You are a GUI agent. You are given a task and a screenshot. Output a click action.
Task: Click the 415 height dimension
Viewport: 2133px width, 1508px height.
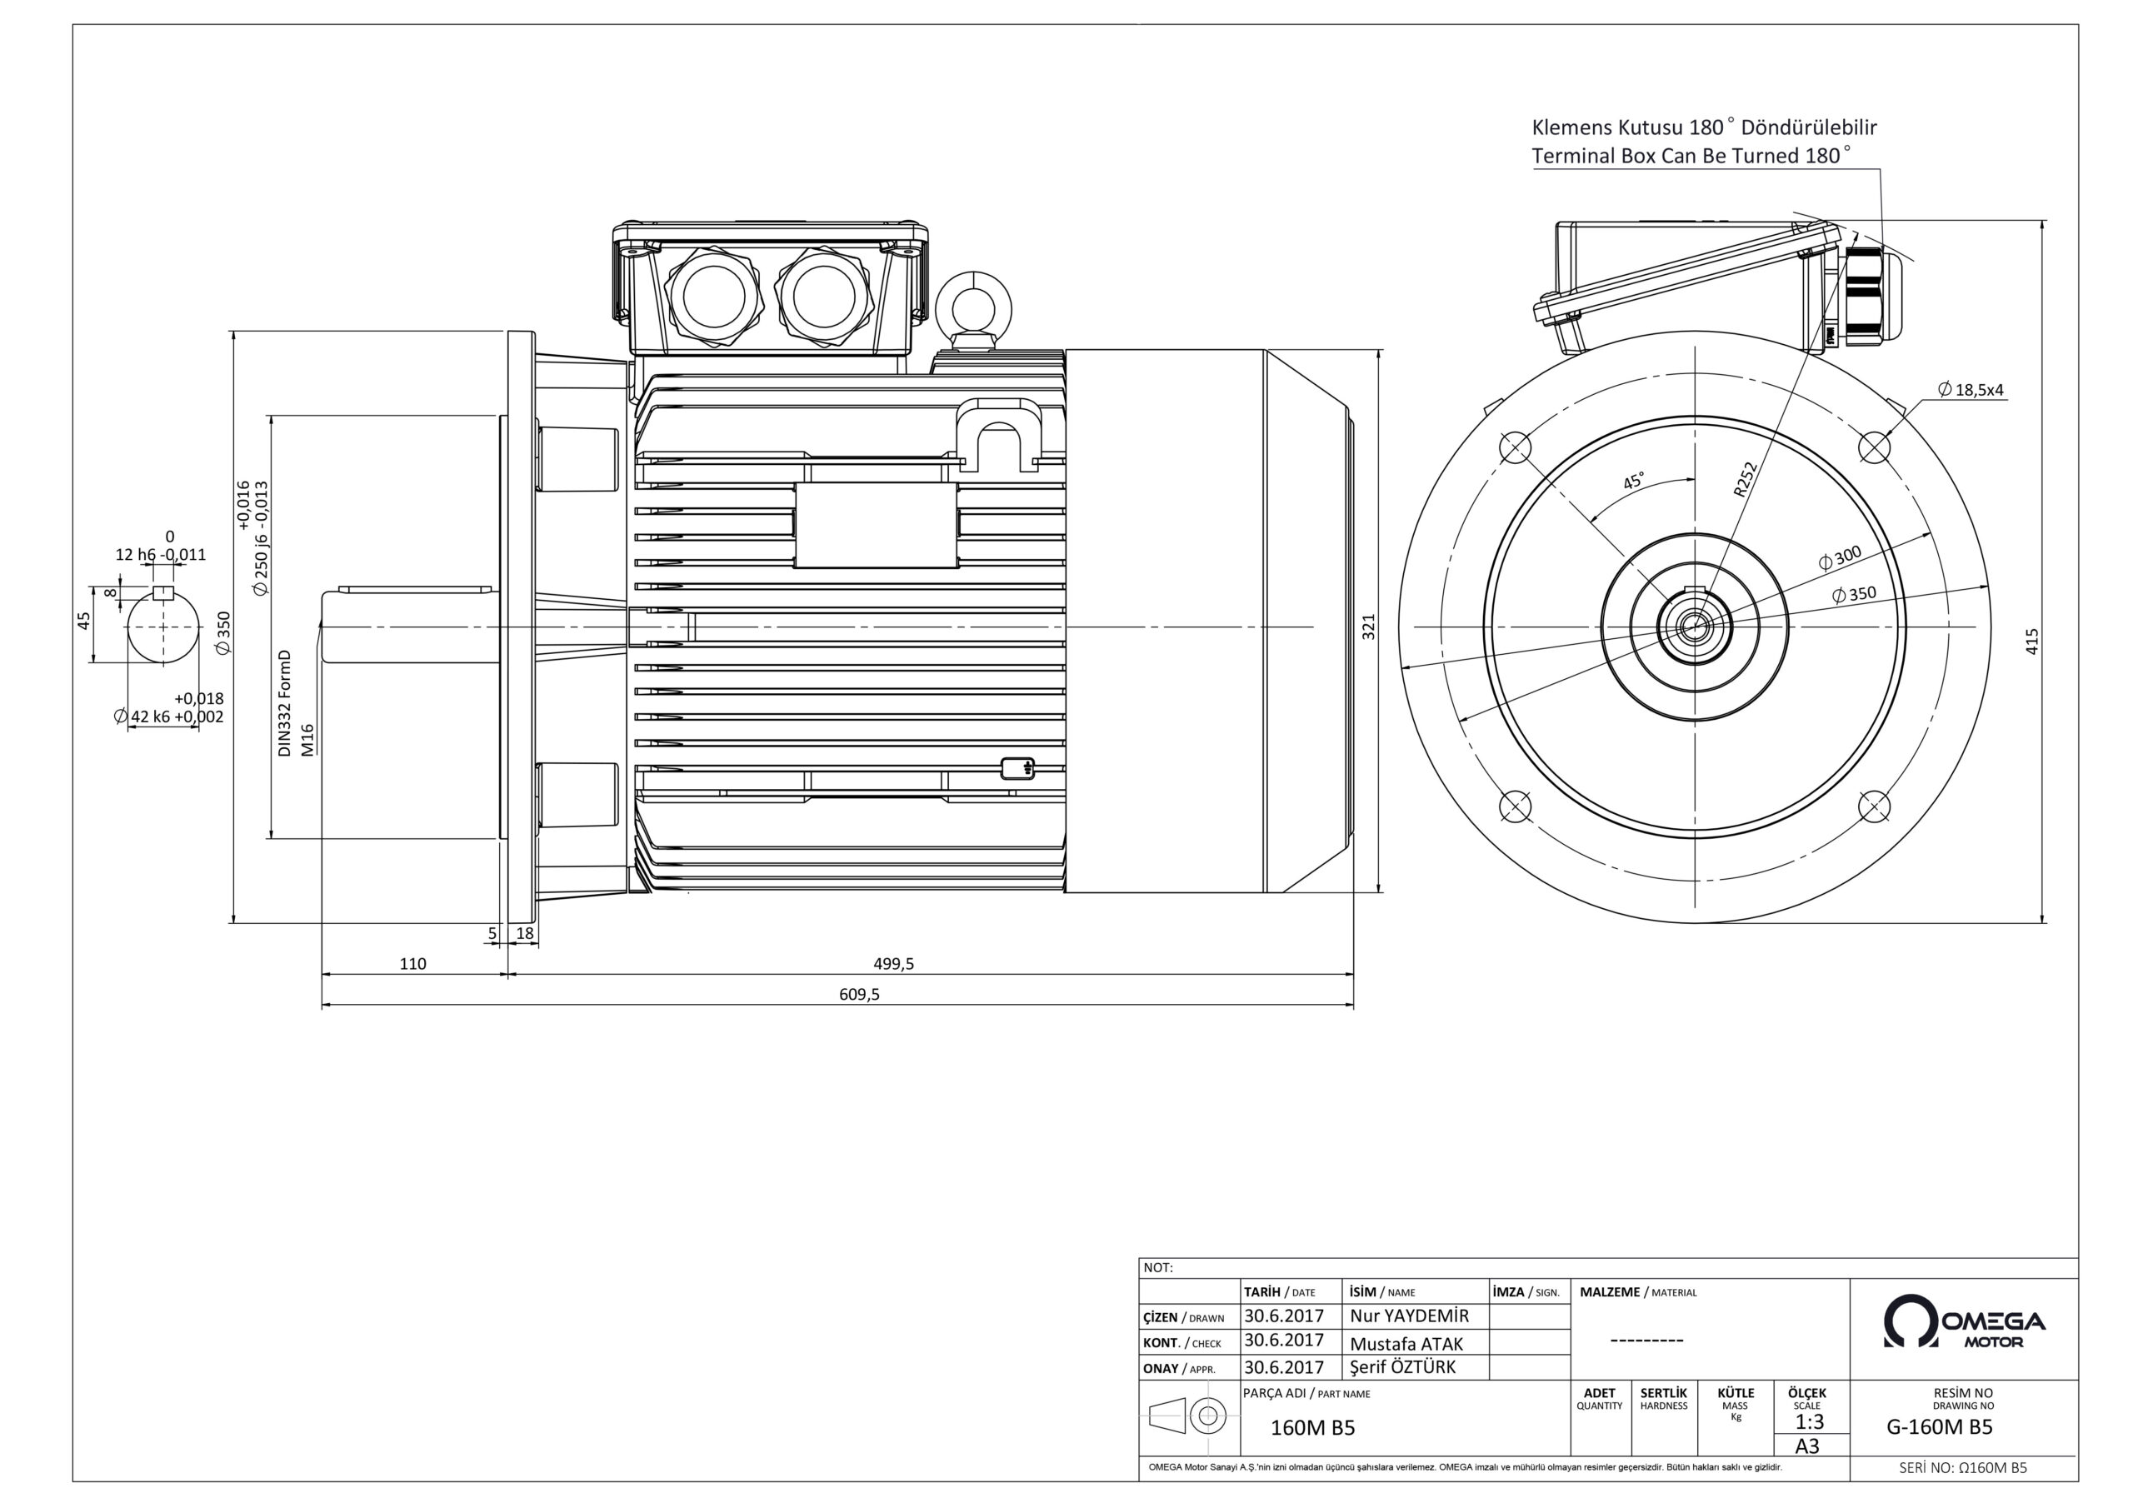[2031, 642]
